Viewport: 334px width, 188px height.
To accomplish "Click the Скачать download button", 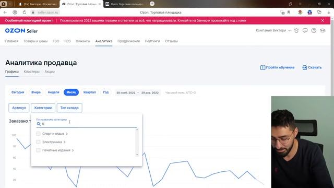I will [312, 67].
